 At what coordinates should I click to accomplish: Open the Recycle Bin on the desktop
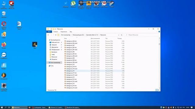click(x=4, y=15)
